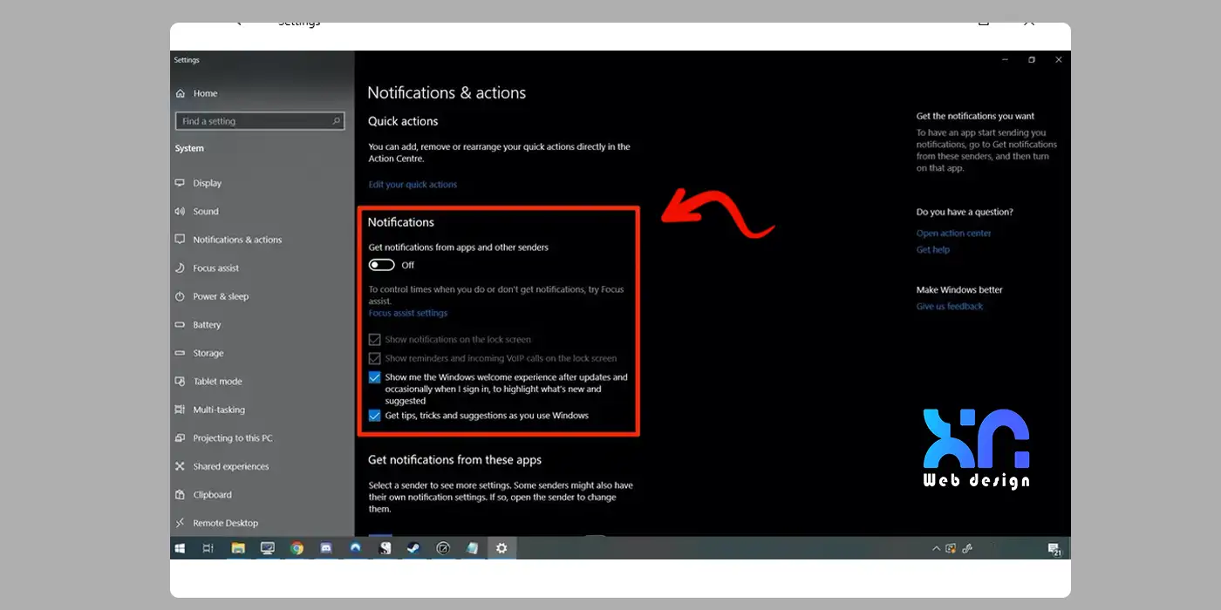Open Focus assist settings link
The height and width of the screenshot is (610, 1221).
408,313
